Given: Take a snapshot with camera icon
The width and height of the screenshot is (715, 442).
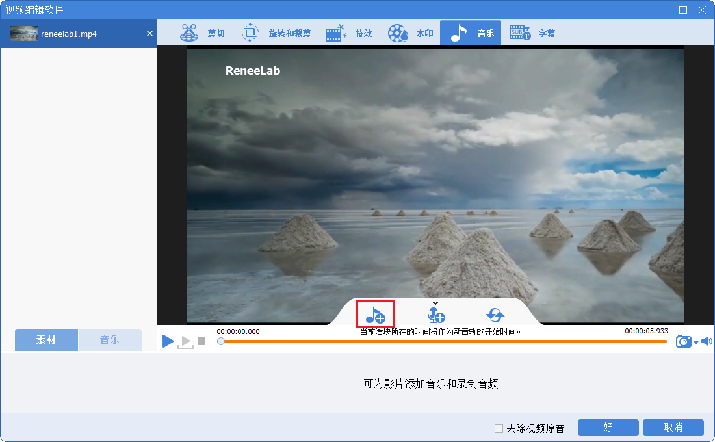Looking at the screenshot, I should (x=684, y=341).
